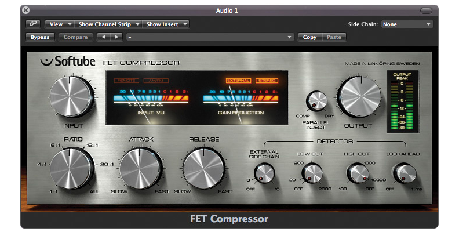This screenshot has height=232, width=459.
Task: Click the Input knob
Action: (71, 97)
